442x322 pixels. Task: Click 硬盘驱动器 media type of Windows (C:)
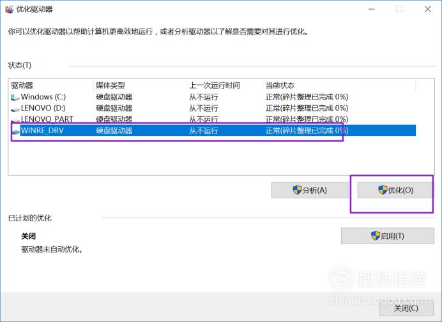[114, 97]
